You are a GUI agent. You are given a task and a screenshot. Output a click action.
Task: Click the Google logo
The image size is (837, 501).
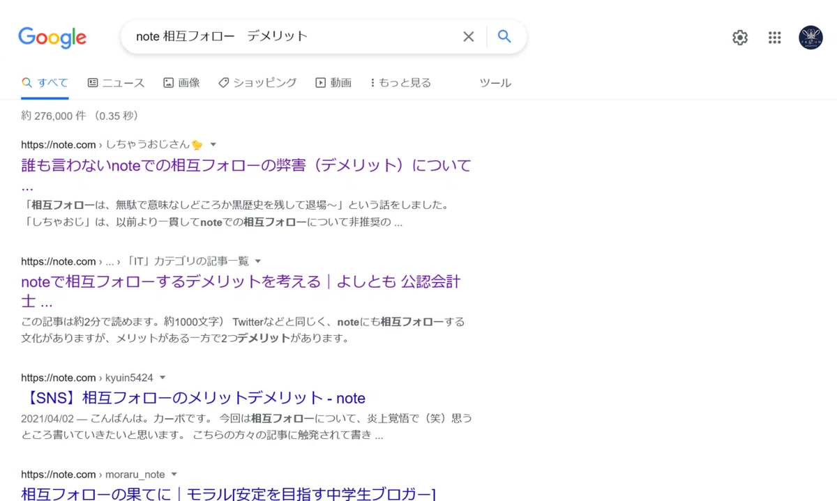(52, 37)
